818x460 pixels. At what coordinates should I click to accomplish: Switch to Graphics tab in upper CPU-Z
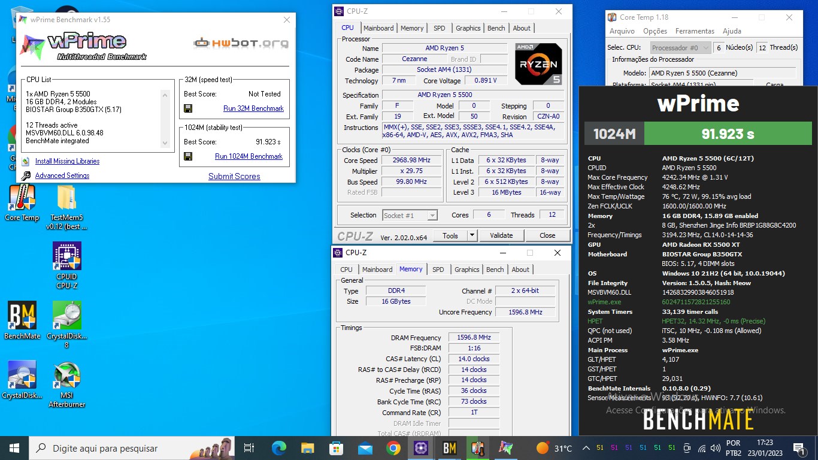468,28
